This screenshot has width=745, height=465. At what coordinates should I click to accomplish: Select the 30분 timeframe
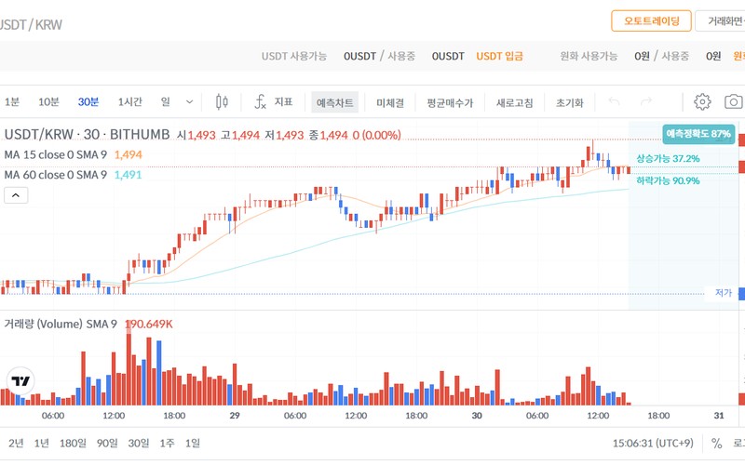tap(88, 102)
